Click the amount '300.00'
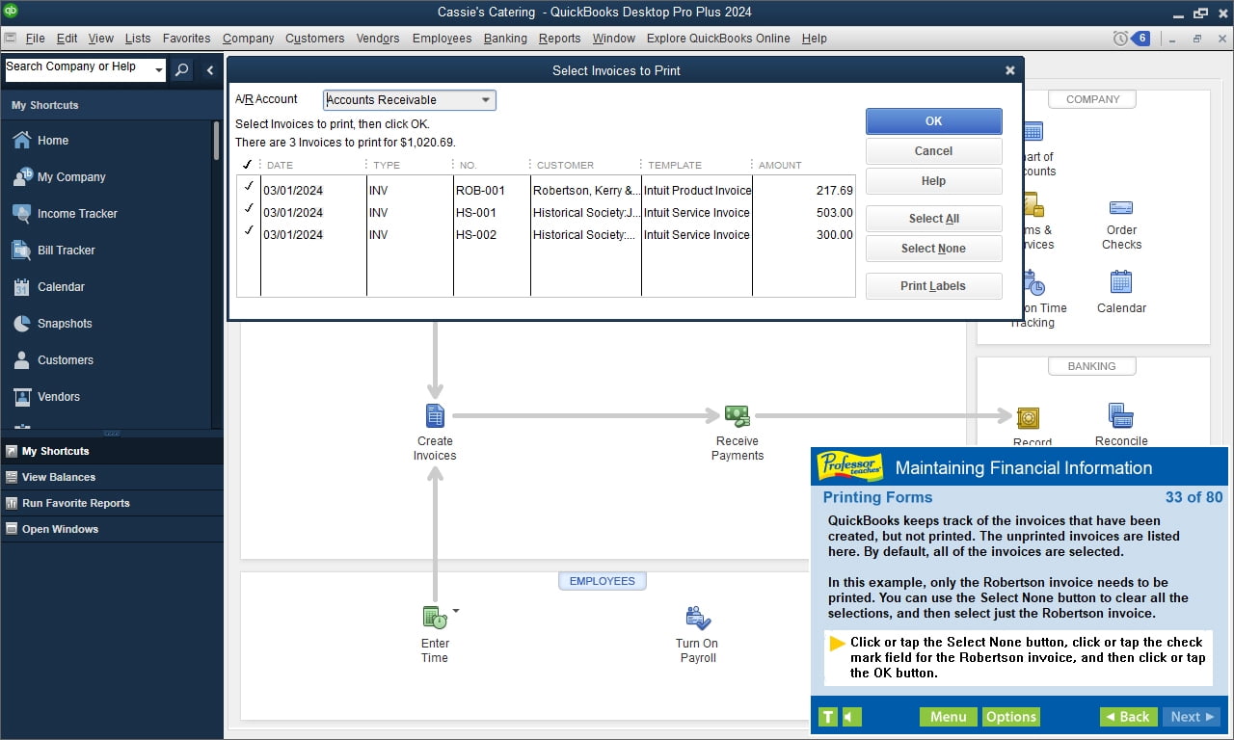1234x740 pixels. click(x=834, y=235)
